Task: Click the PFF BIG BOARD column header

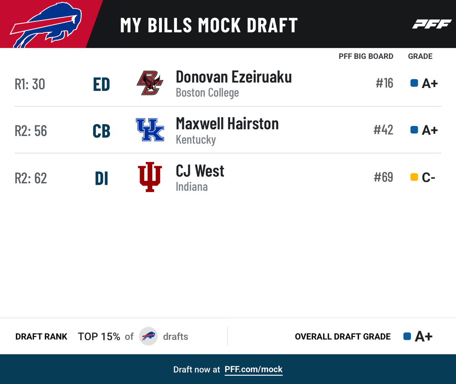Action: point(366,56)
